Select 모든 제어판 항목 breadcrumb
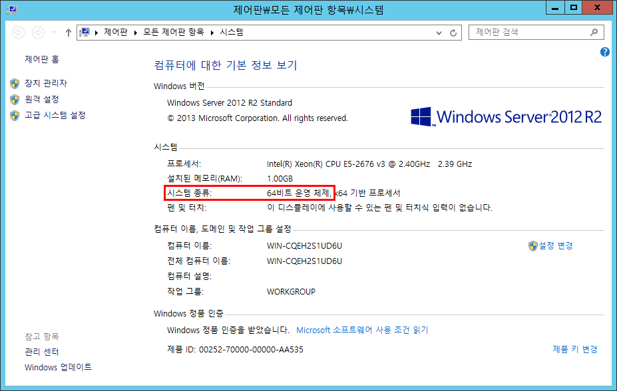The image size is (617, 391). click(174, 32)
